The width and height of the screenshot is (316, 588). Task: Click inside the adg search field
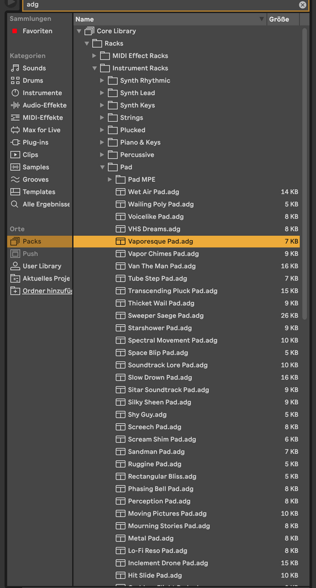161,5
